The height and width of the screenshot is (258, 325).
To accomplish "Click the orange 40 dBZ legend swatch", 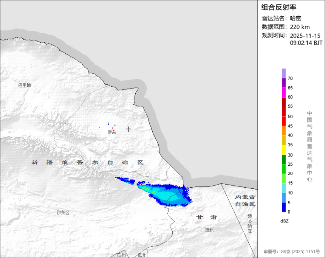I will pyautogui.click(x=284, y=131).
